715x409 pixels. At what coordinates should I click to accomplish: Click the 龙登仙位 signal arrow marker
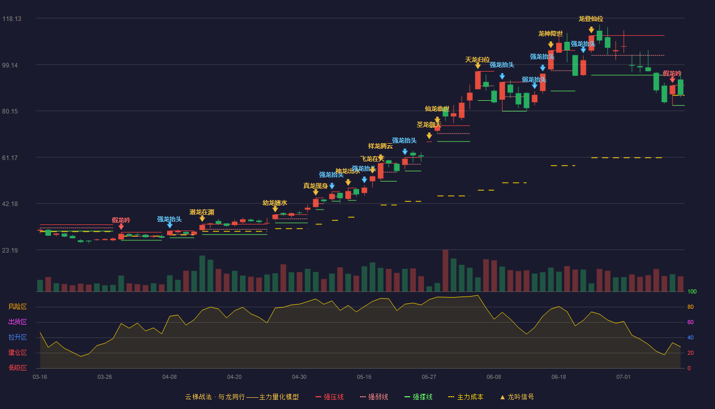click(591, 30)
